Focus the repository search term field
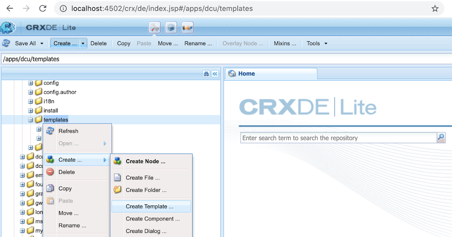The image size is (452, 237). [339, 138]
